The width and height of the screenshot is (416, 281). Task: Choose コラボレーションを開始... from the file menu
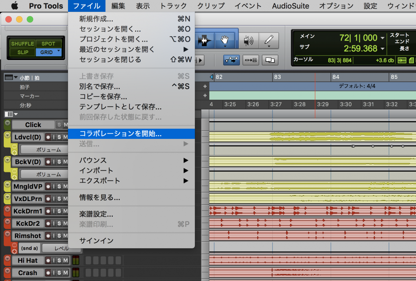[131, 134]
